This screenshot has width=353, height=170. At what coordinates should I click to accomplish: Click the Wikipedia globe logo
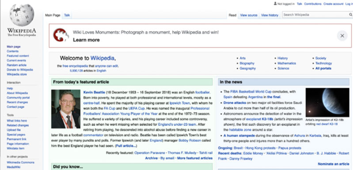point(22,15)
